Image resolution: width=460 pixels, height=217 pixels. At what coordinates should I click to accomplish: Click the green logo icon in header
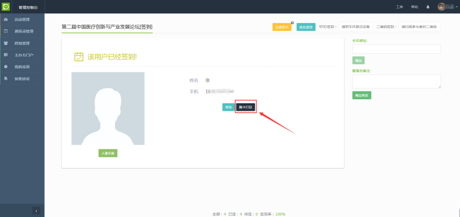(6, 6)
